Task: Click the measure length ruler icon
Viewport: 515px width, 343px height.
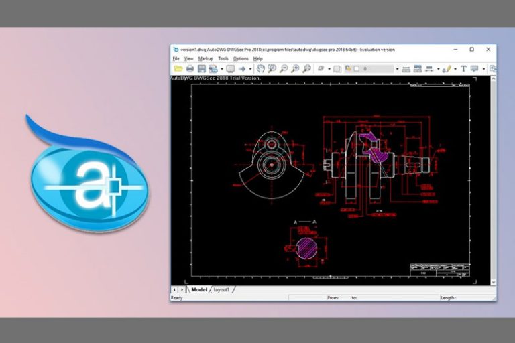Action: (406, 69)
